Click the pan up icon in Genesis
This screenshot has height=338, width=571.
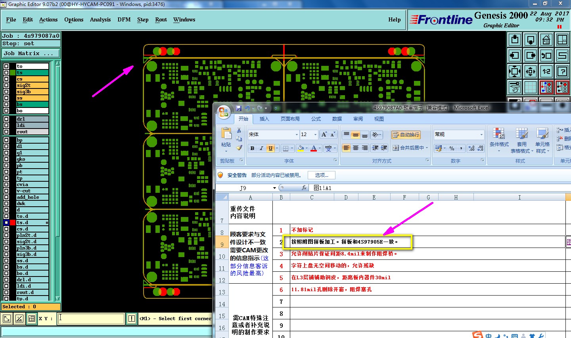click(x=515, y=40)
